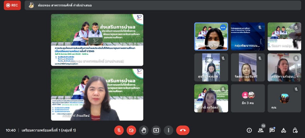The width and height of the screenshot is (305, 138).
Task: Select the bottom presenter video tile
Action: 97,95
